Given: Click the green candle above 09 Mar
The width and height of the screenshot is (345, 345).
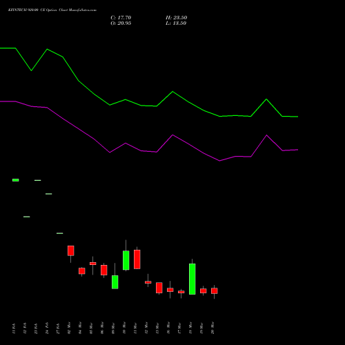Looking at the screenshot, I should [115, 282].
